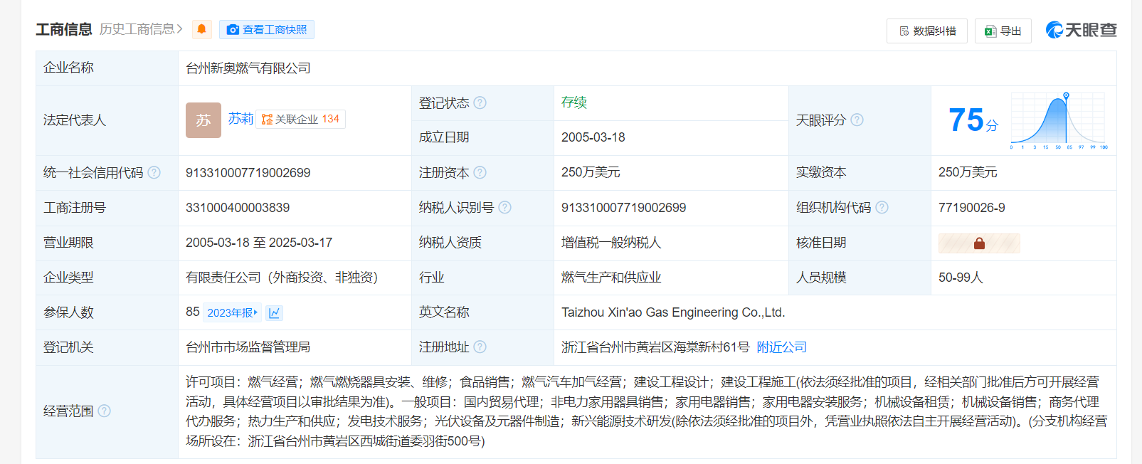1142x464 pixels.
Task: Click help icon next to 天眼评分
Action: click(857, 120)
